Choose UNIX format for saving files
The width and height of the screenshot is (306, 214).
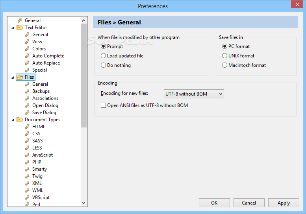[x=225, y=56]
